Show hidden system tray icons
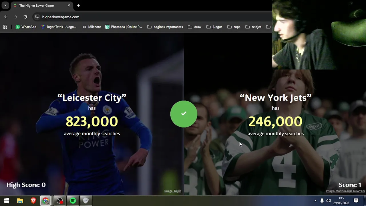366x206 pixels. 315,201
